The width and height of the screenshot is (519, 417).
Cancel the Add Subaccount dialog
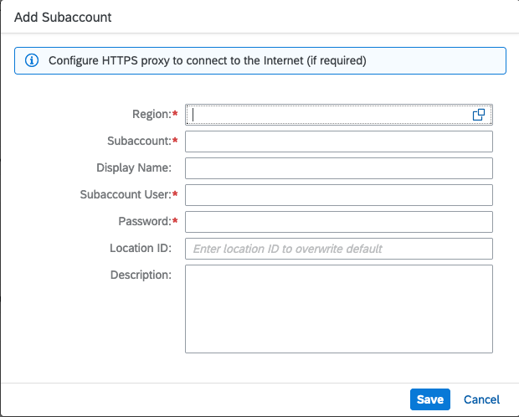[x=481, y=399]
